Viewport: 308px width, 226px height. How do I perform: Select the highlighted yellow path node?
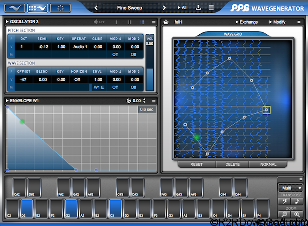coord(266,110)
